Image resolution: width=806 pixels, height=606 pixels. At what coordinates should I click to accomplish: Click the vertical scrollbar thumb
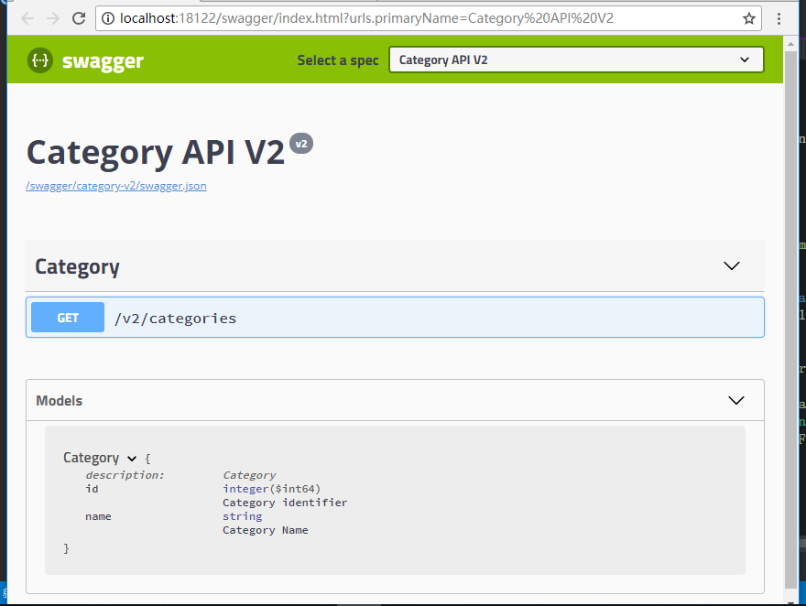coord(790,319)
